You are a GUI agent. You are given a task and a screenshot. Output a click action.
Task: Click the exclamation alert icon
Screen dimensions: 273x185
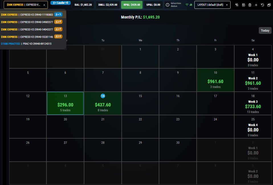[168, 5]
